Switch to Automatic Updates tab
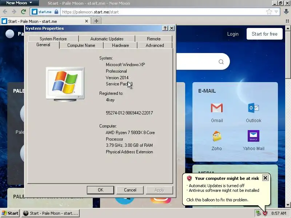This screenshot has width=291, height=218. [x=107, y=39]
